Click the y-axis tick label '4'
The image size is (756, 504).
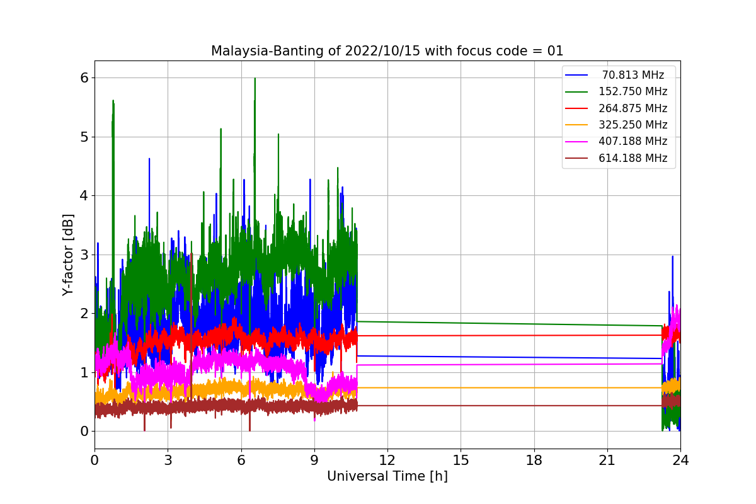pyautogui.click(x=84, y=196)
